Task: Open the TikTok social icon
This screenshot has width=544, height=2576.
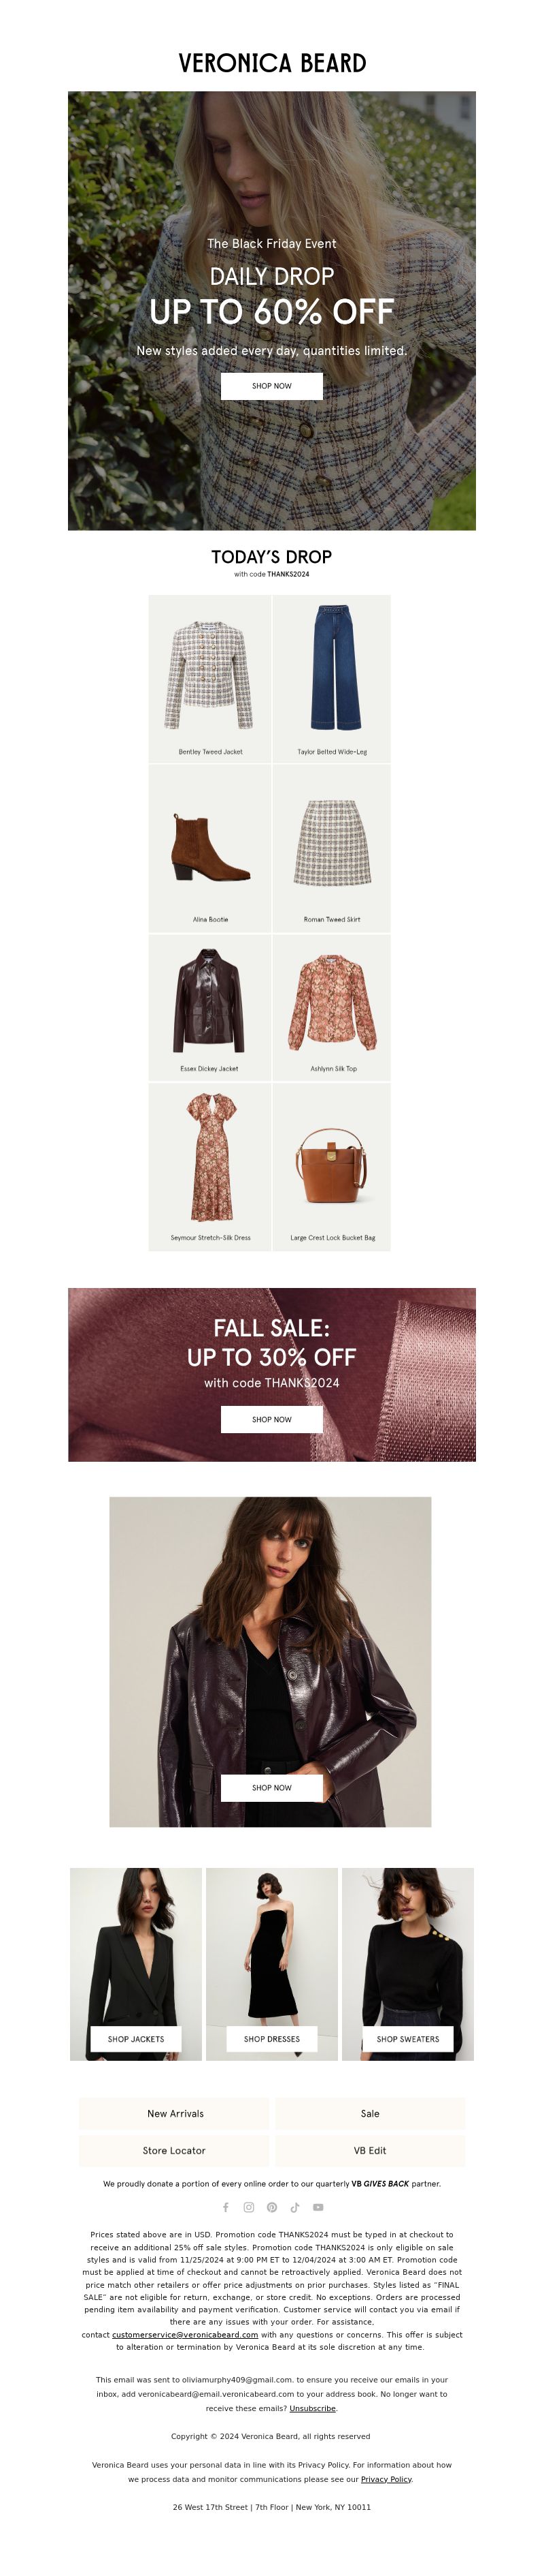Action: 294,2207
